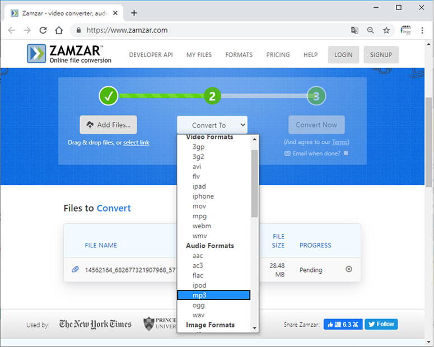This screenshot has height=347, width=434.
Task: Open the zoom magnifier icon in address bar
Action: coord(370,30)
